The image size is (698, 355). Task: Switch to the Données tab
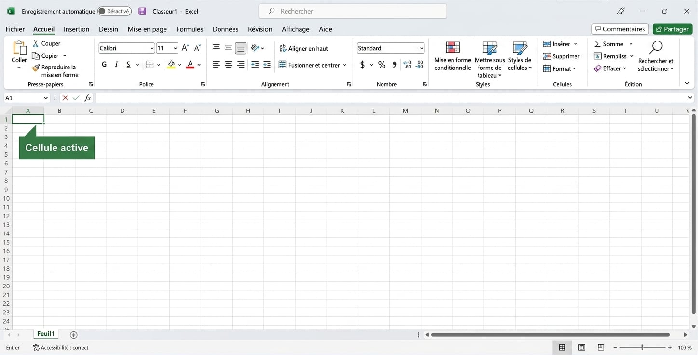(225, 29)
